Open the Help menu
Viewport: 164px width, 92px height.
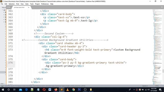pos(52,4)
